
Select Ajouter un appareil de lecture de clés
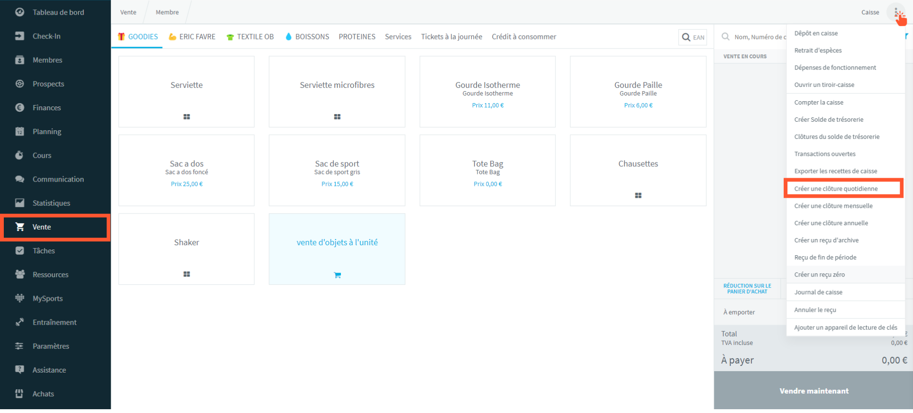click(x=845, y=327)
